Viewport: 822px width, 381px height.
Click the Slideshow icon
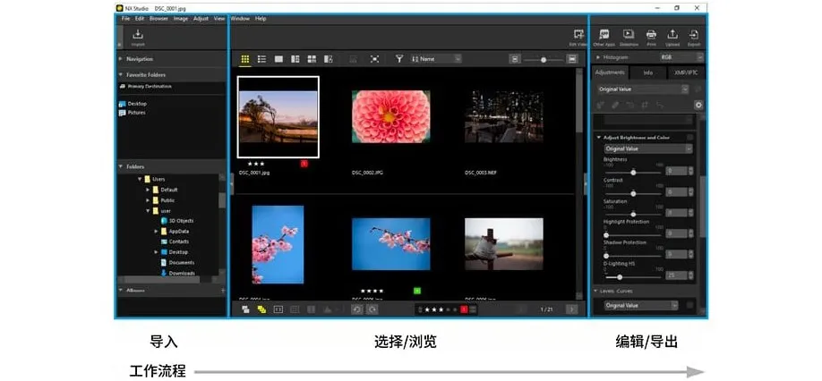(629, 35)
